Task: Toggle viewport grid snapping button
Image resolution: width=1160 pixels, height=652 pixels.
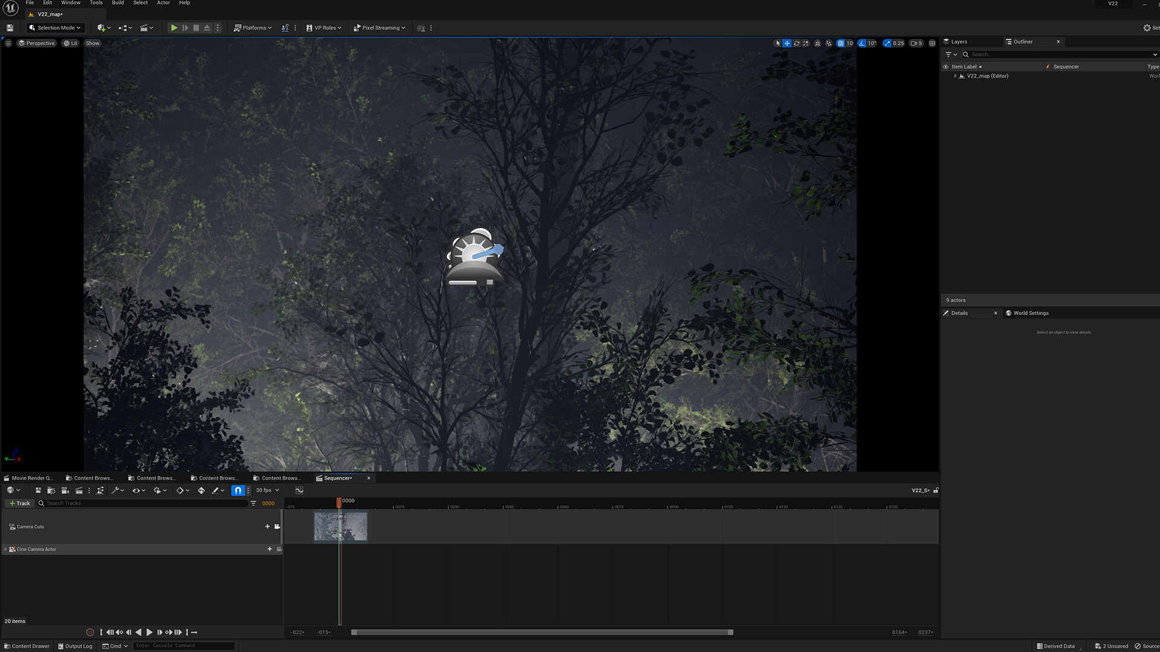Action: click(840, 43)
